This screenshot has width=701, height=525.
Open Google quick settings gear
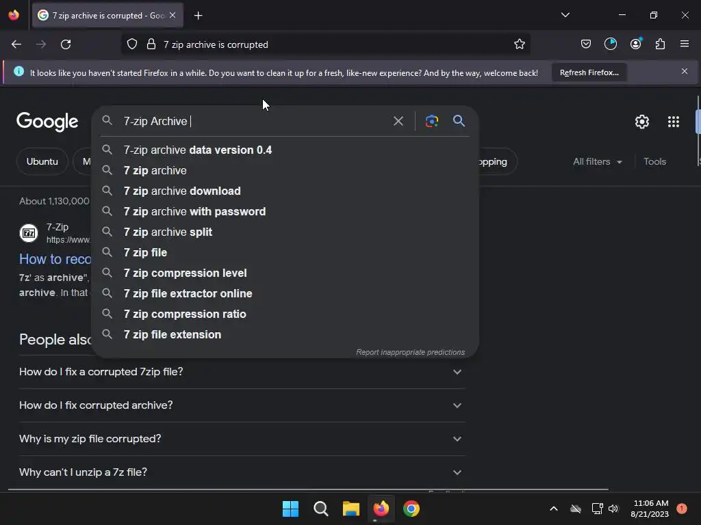click(x=641, y=122)
